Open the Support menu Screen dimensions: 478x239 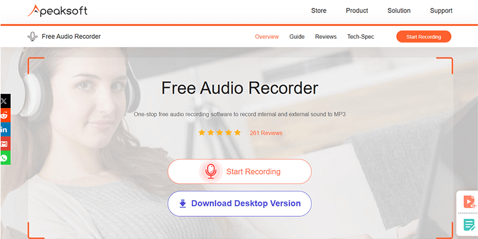(x=441, y=11)
